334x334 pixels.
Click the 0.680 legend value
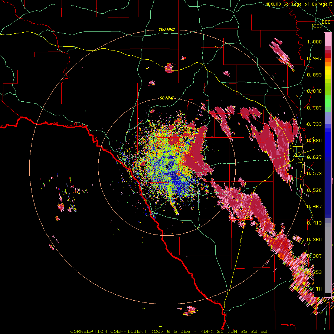coord(314,141)
